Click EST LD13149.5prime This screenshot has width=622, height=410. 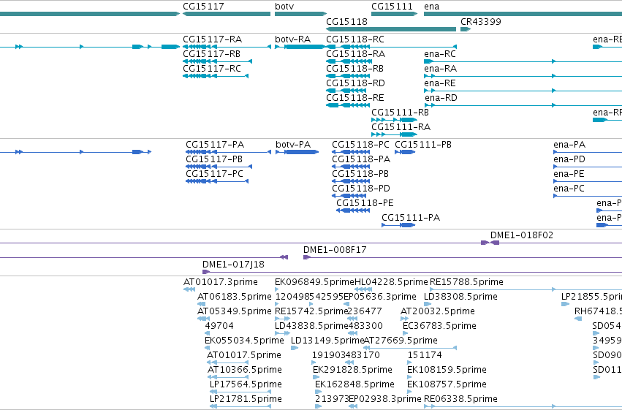(x=327, y=341)
